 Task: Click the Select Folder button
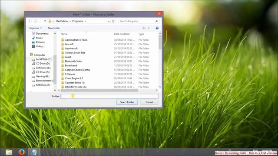[x=127, y=102]
